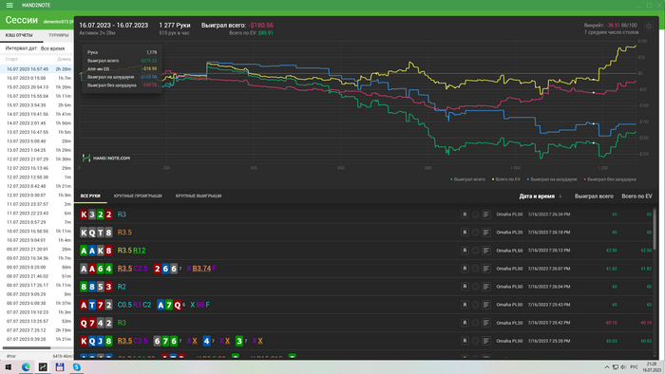Open volume control in system tray

click(x=623, y=367)
